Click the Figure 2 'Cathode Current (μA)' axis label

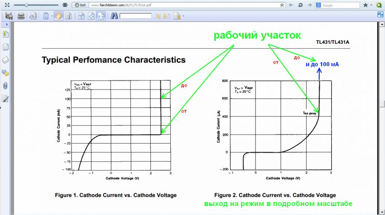pos(218,126)
